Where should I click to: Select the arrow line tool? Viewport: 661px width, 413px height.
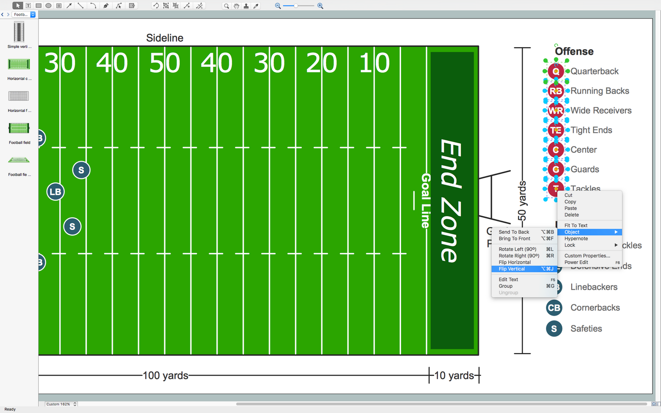coord(69,6)
